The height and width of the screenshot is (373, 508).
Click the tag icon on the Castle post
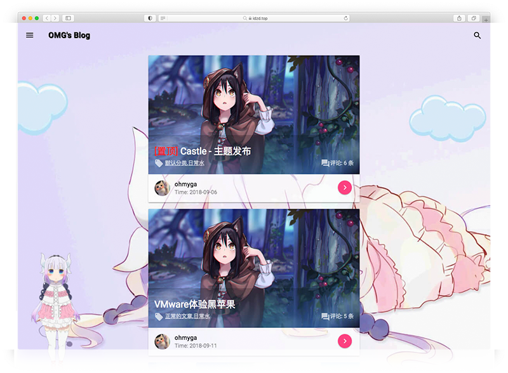coord(159,163)
